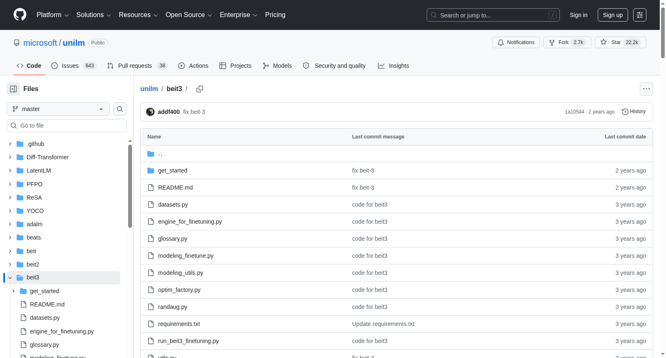
Task: Click the search files magnifier button
Action: point(120,109)
